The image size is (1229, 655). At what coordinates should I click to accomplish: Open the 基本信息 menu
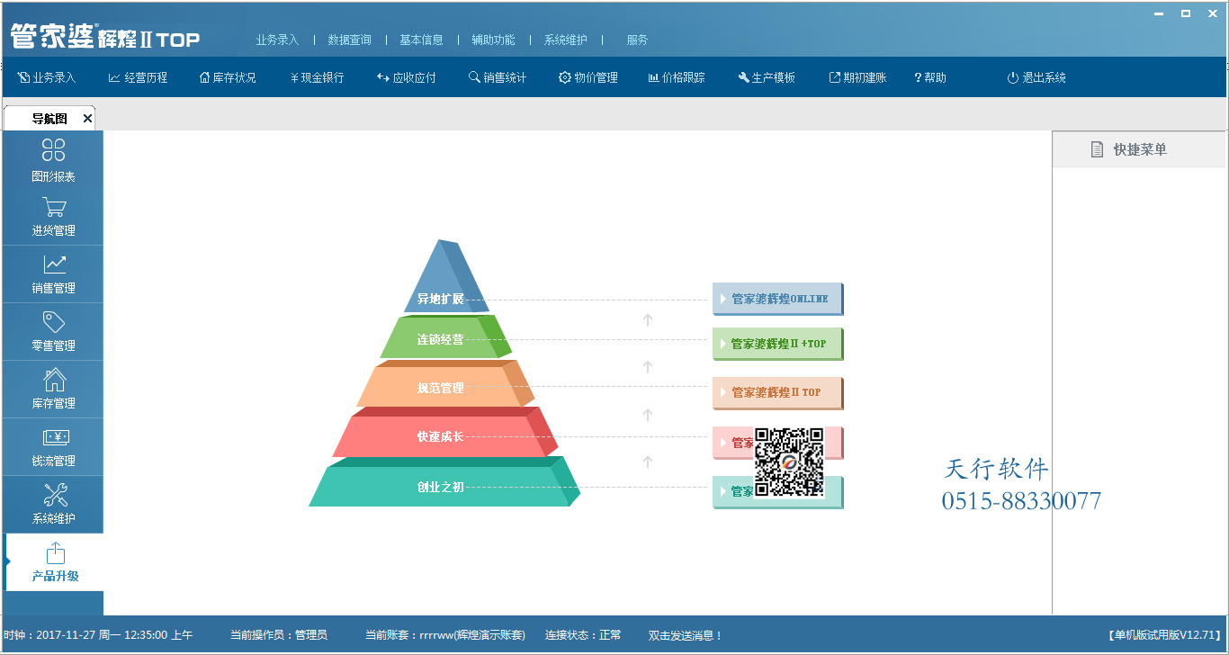coord(421,40)
